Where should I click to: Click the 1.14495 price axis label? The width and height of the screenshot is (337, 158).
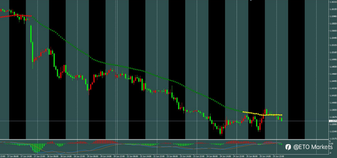[333, 81]
